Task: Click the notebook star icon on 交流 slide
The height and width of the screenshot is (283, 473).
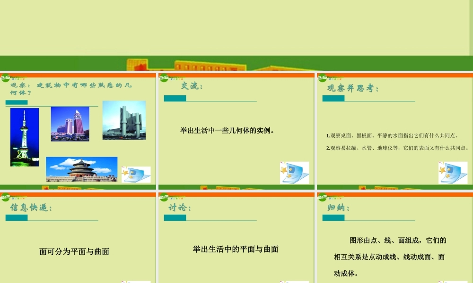Action: tap(294, 173)
